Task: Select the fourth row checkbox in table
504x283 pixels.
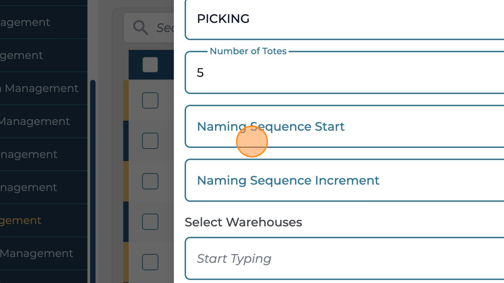Action: tap(150, 221)
